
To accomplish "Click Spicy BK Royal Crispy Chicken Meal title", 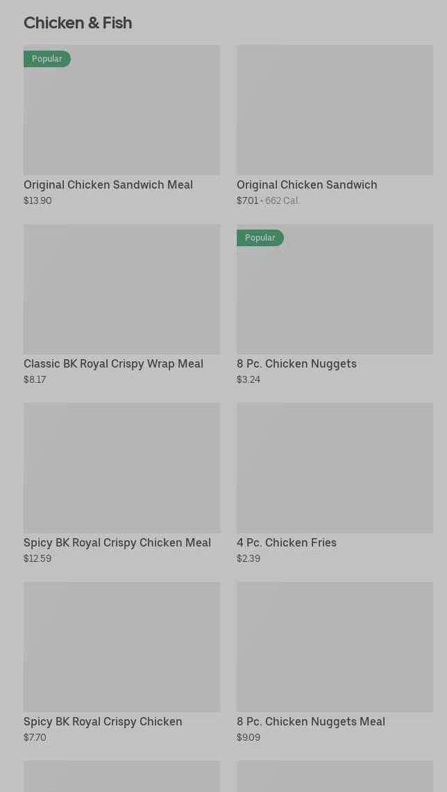I will pyautogui.click(x=117, y=543).
